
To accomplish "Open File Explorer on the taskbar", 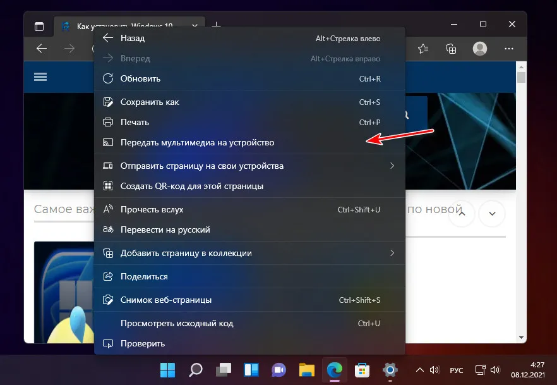I will (x=306, y=369).
